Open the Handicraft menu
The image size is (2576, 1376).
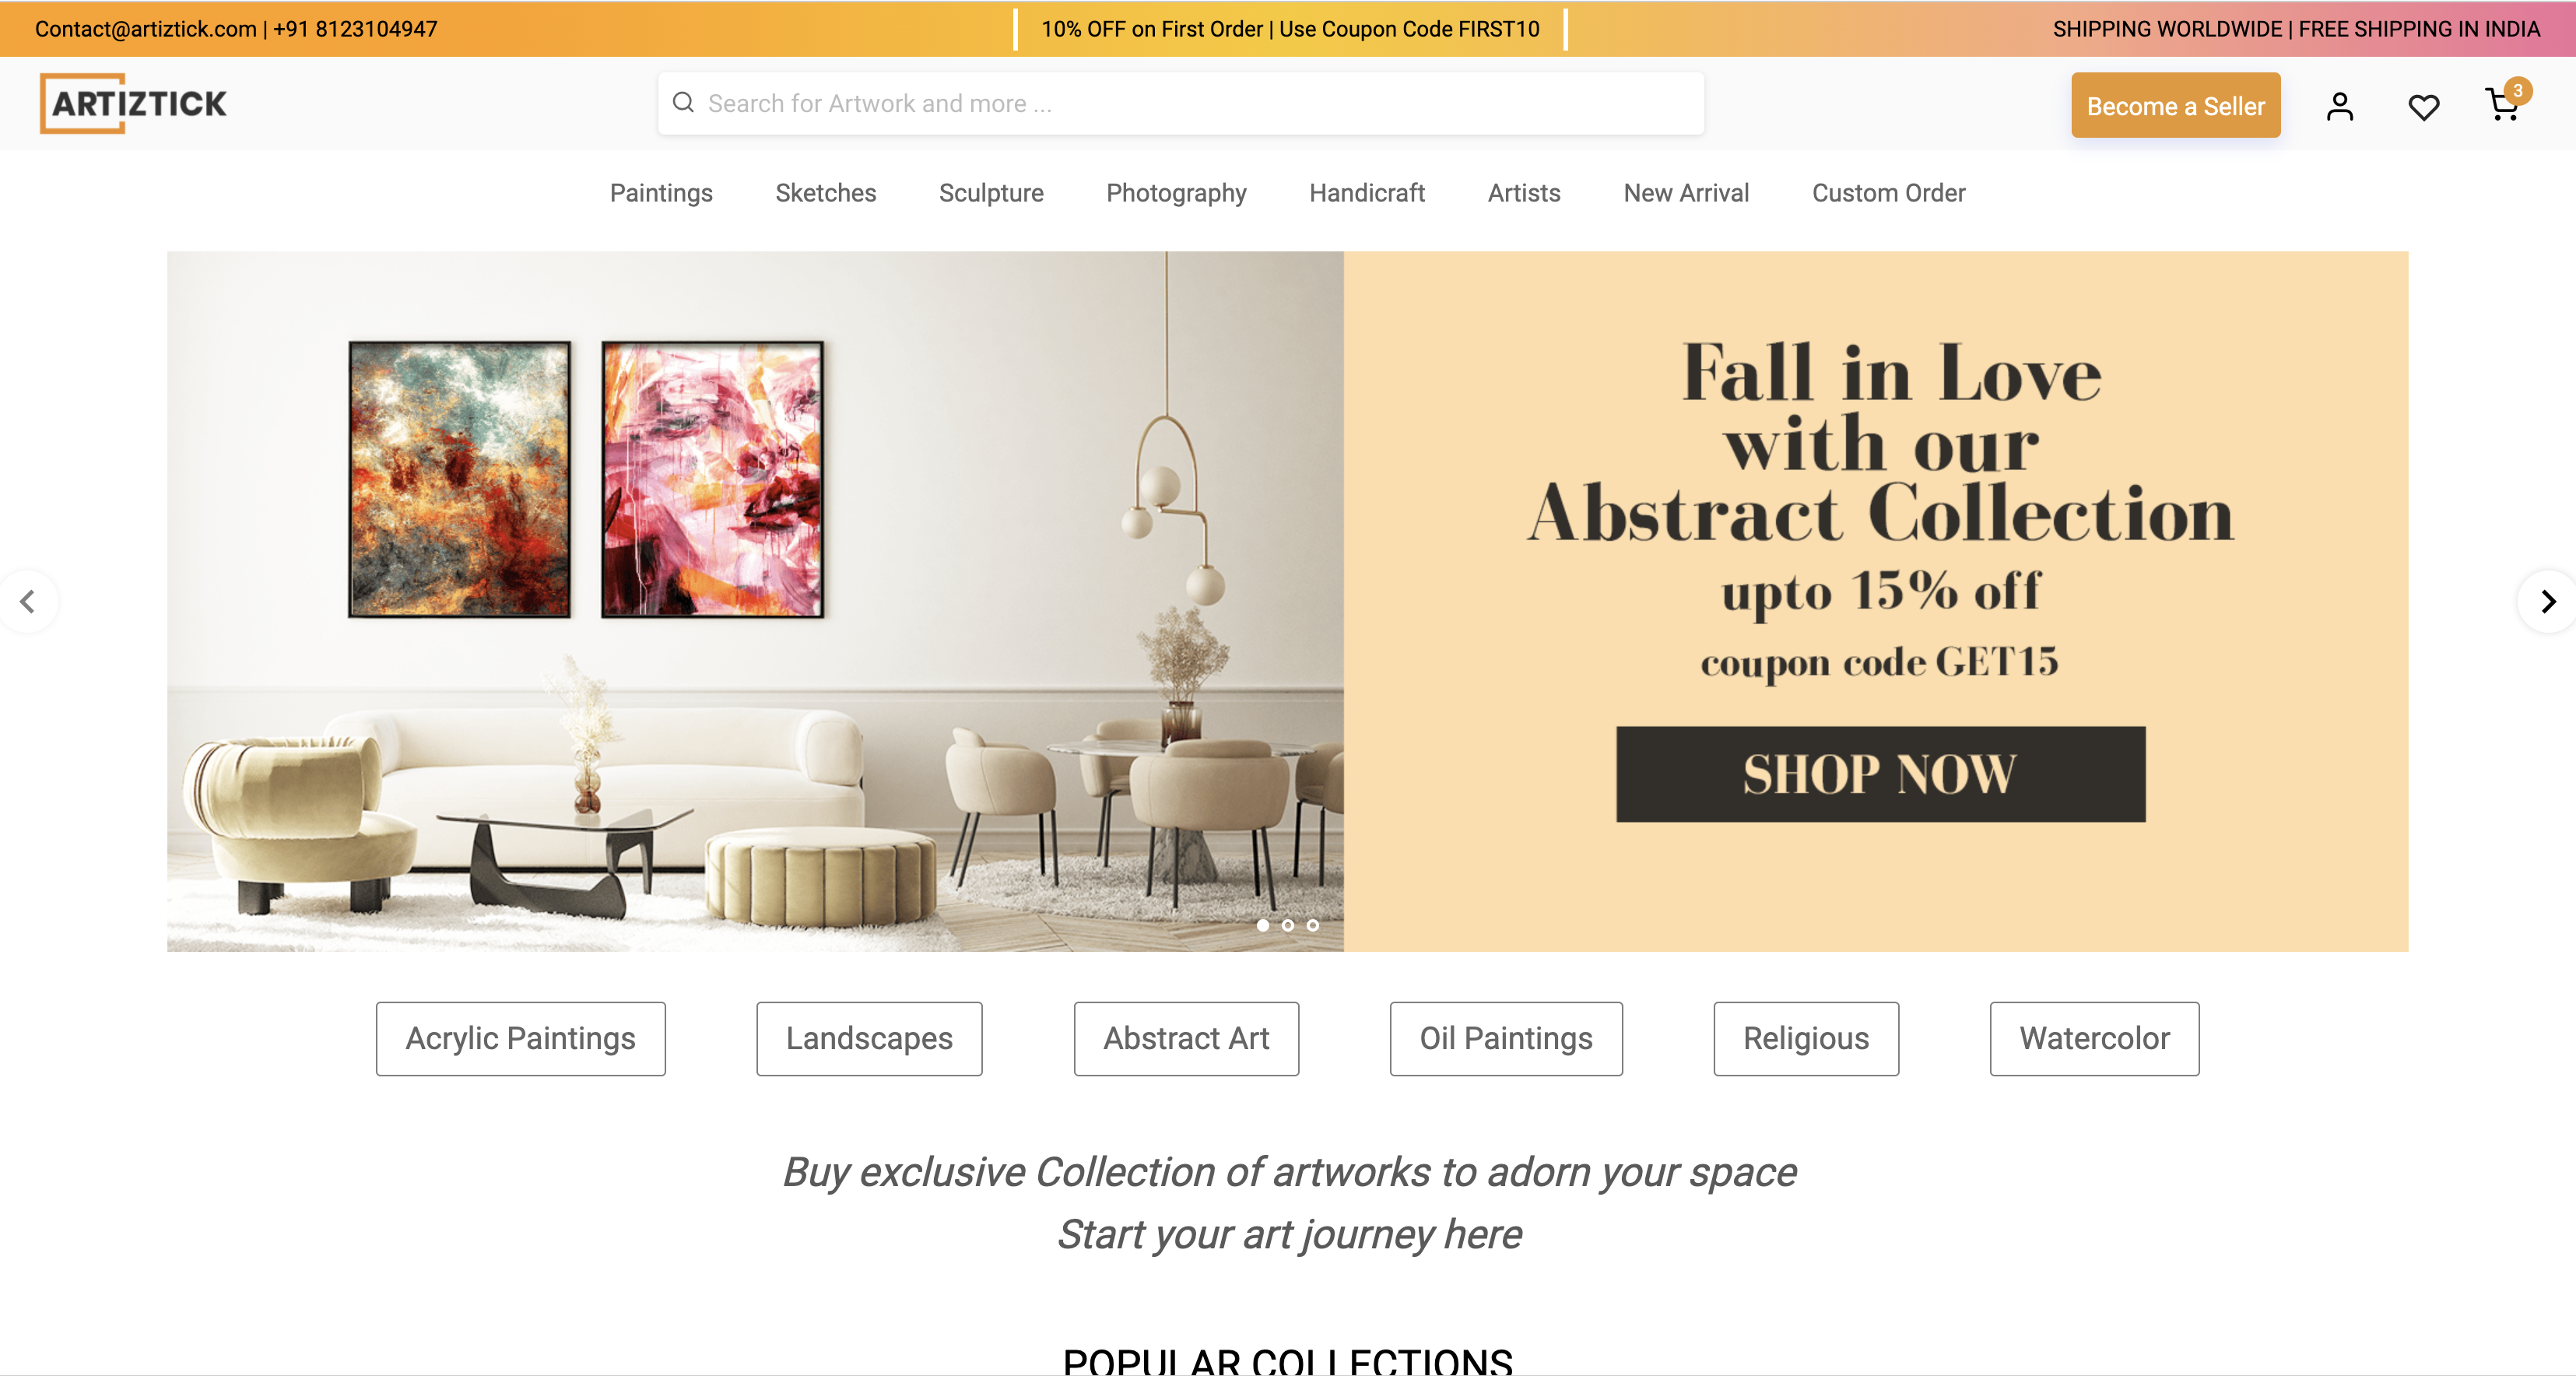1367,192
